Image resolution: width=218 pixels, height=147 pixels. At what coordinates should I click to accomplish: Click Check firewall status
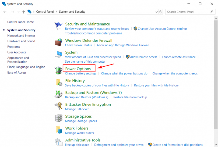[78, 45]
